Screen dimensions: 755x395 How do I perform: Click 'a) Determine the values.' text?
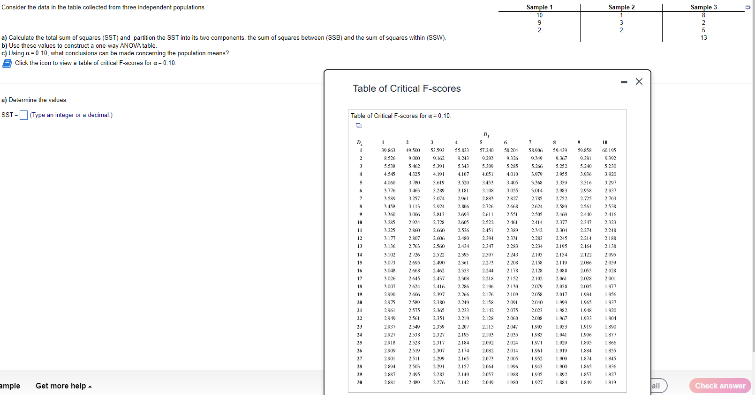tap(34, 100)
